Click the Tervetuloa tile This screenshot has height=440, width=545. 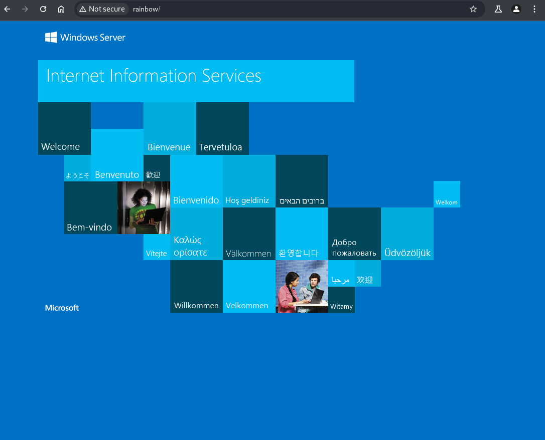click(222, 128)
